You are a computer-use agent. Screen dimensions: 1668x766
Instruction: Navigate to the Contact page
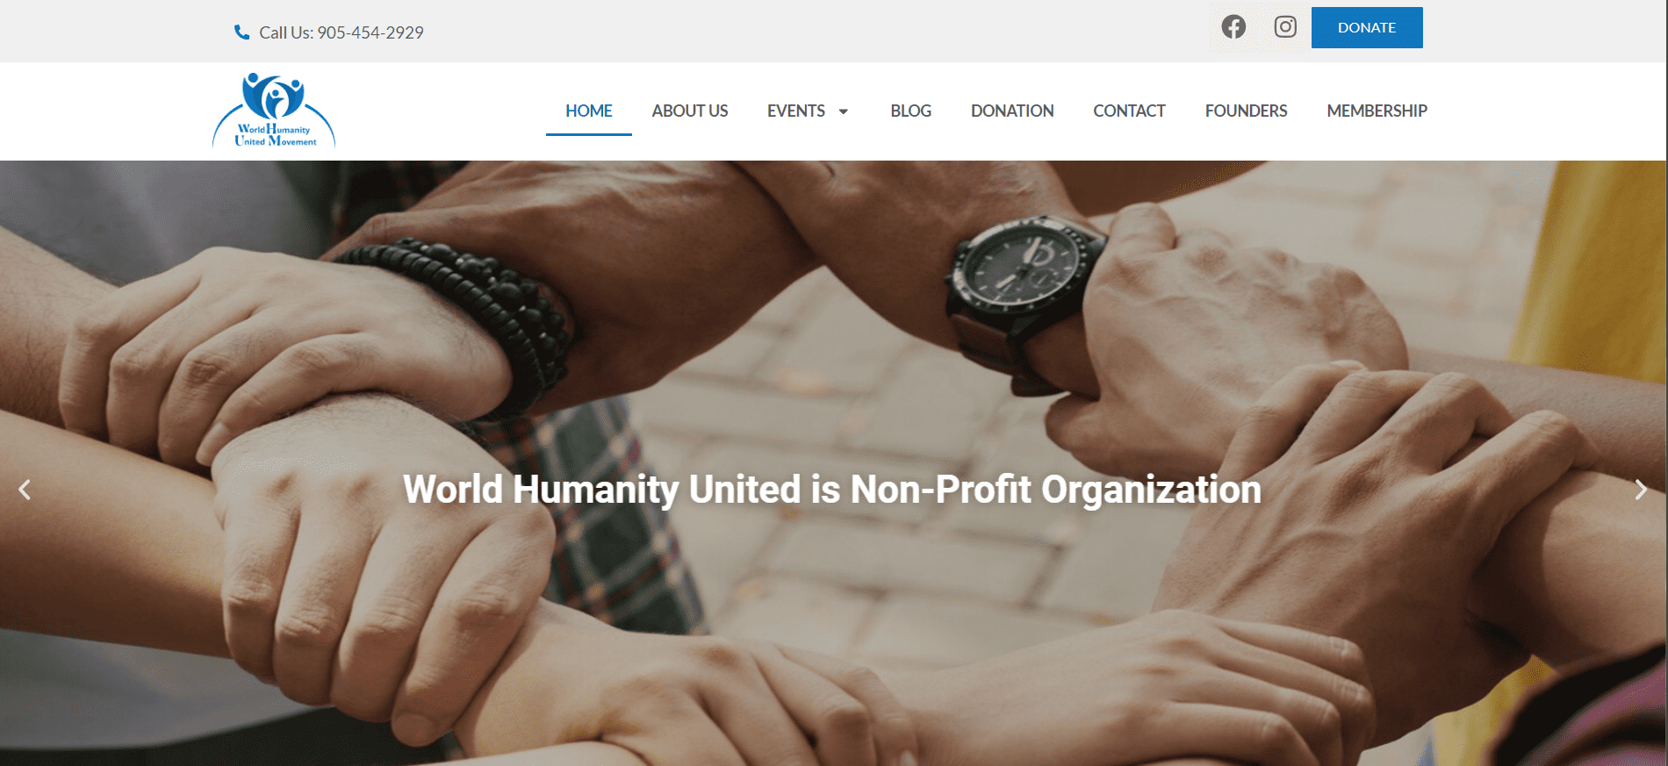point(1129,111)
